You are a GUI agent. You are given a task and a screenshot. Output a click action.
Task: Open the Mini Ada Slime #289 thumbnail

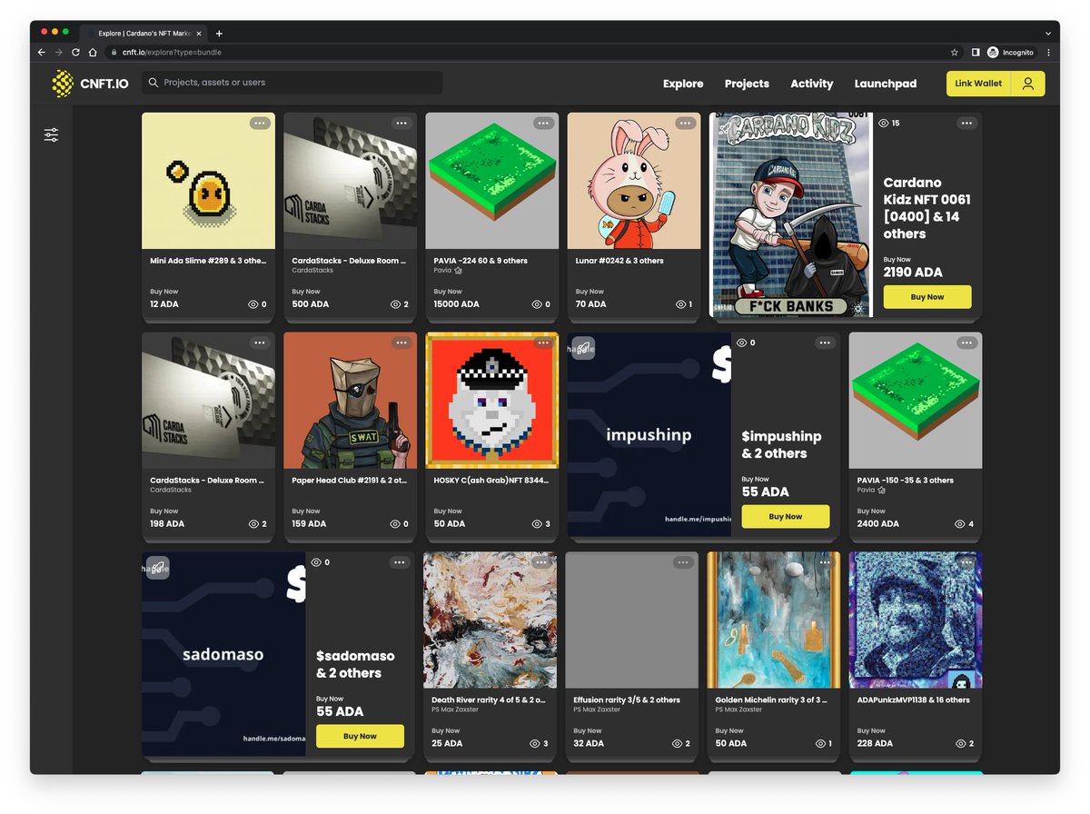tap(208, 181)
